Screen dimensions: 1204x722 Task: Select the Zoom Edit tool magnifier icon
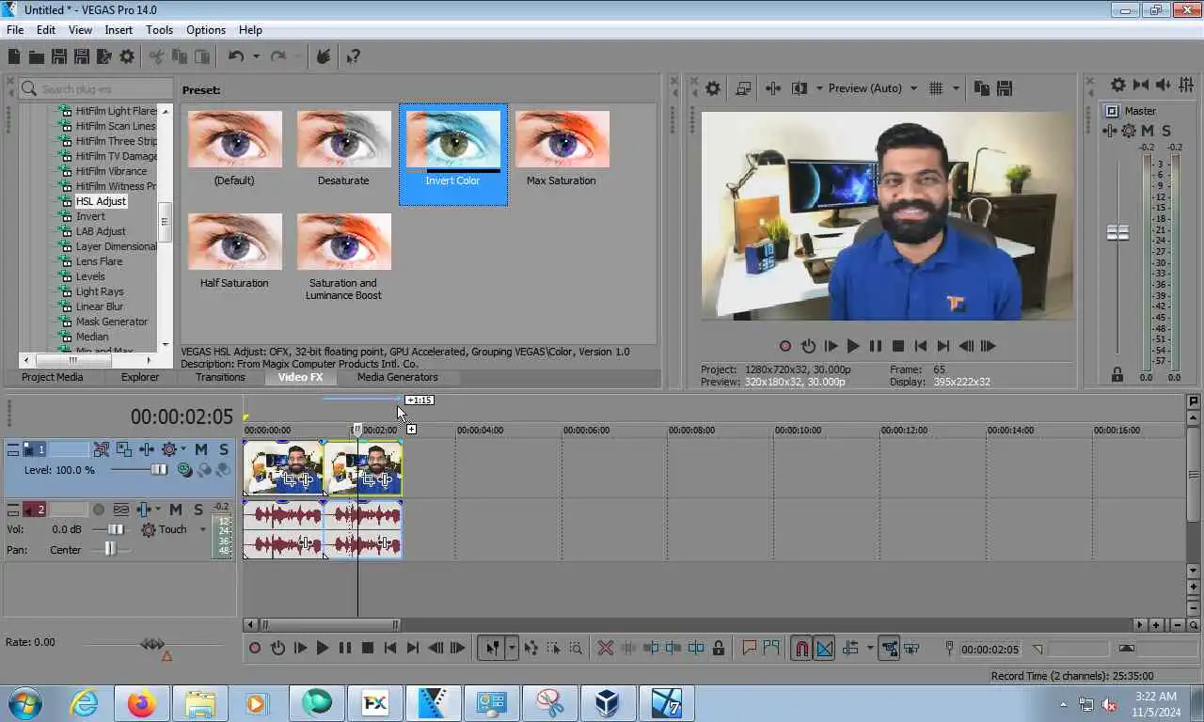click(576, 648)
